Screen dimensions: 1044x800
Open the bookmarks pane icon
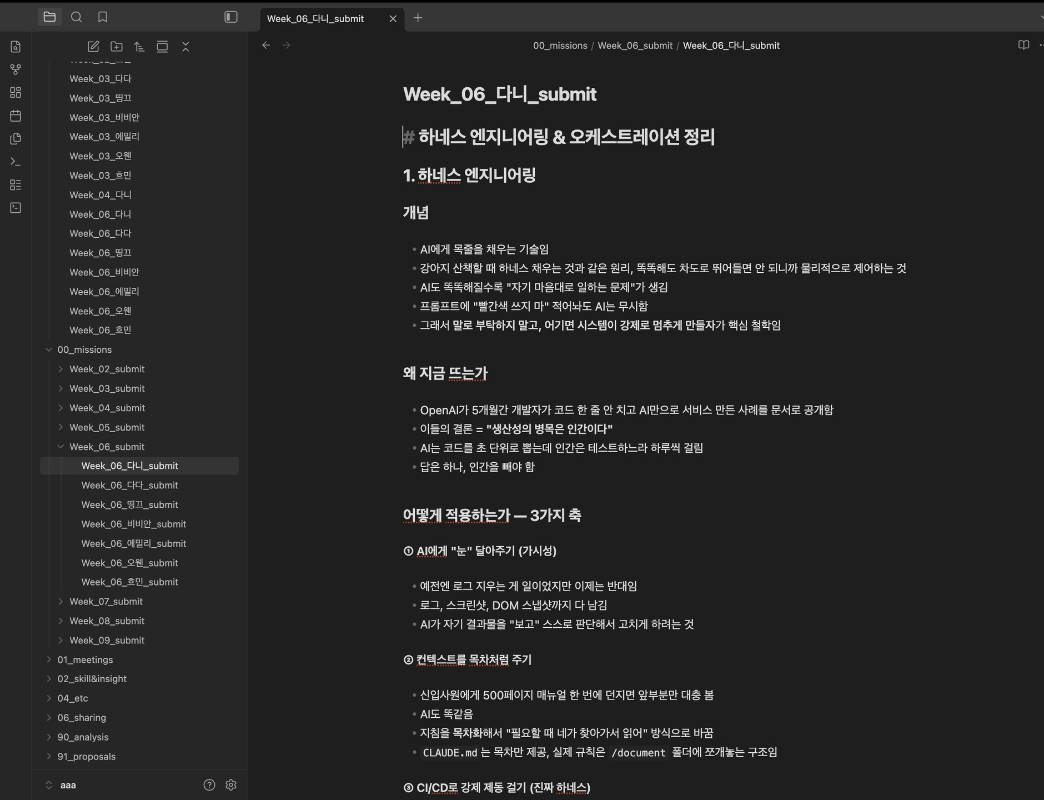(103, 17)
